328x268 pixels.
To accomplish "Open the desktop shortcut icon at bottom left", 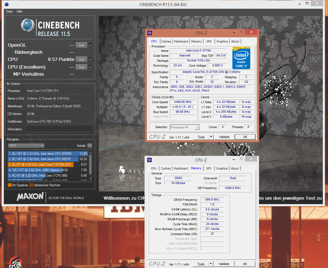I will pyautogui.click(x=15, y=262).
